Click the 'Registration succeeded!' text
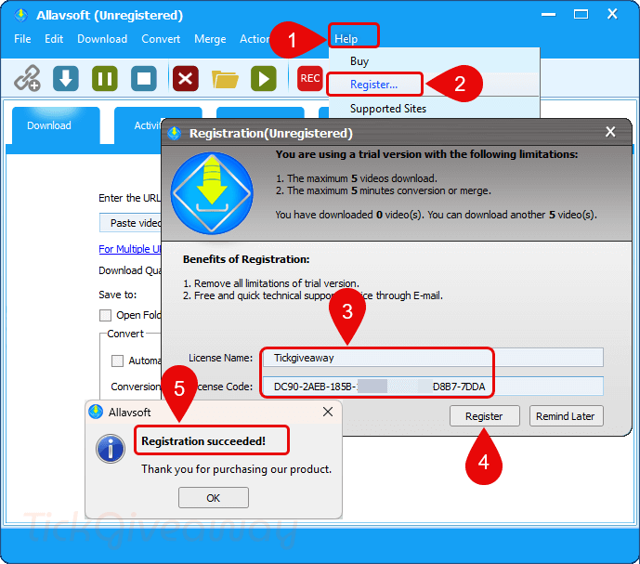The width and height of the screenshot is (640, 564). pos(203,441)
